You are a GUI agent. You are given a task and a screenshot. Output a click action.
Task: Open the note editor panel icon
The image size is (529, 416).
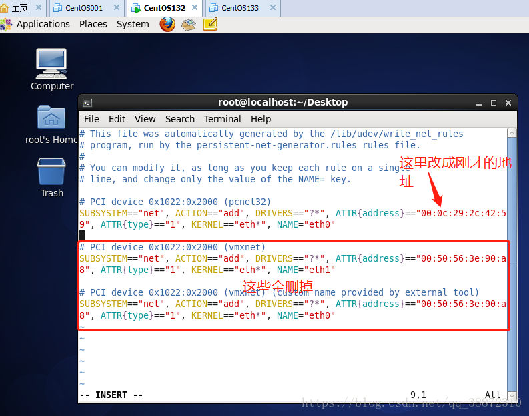tap(211, 24)
